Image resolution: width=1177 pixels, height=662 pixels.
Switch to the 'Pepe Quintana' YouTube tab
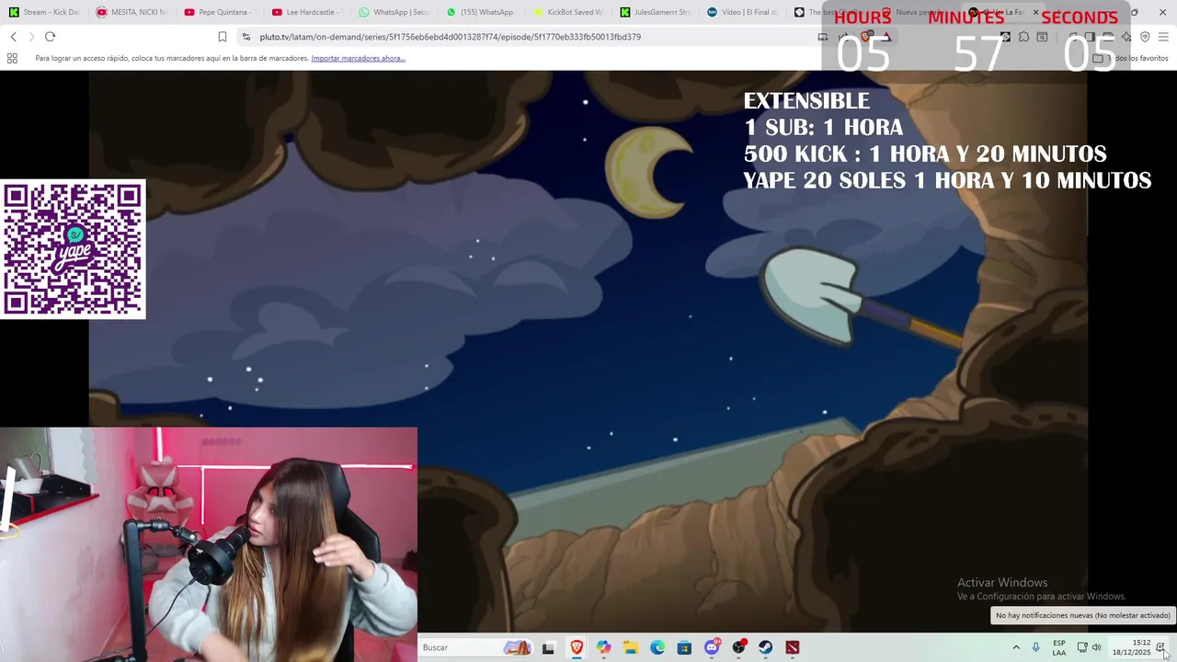click(x=219, y=12)
